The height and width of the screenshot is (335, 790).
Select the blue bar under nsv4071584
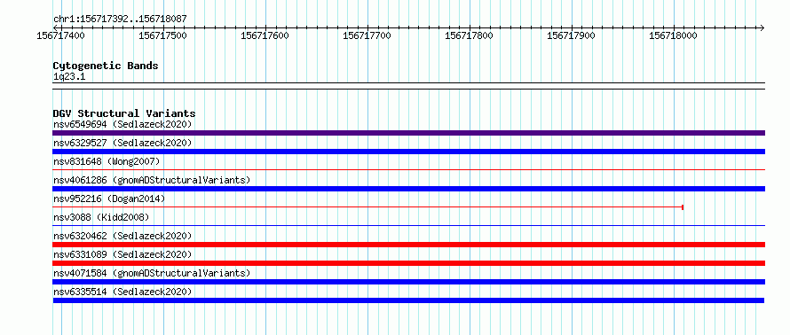point(408,282)
